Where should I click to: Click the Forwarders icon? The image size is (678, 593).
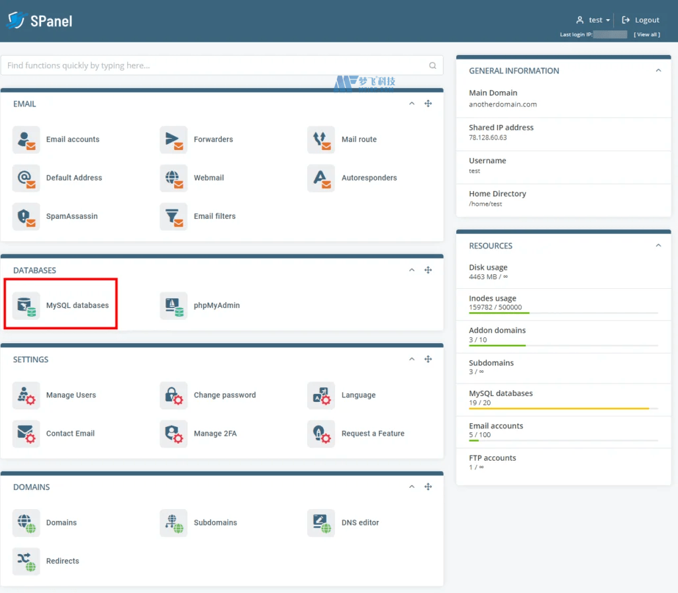(173, 139)
